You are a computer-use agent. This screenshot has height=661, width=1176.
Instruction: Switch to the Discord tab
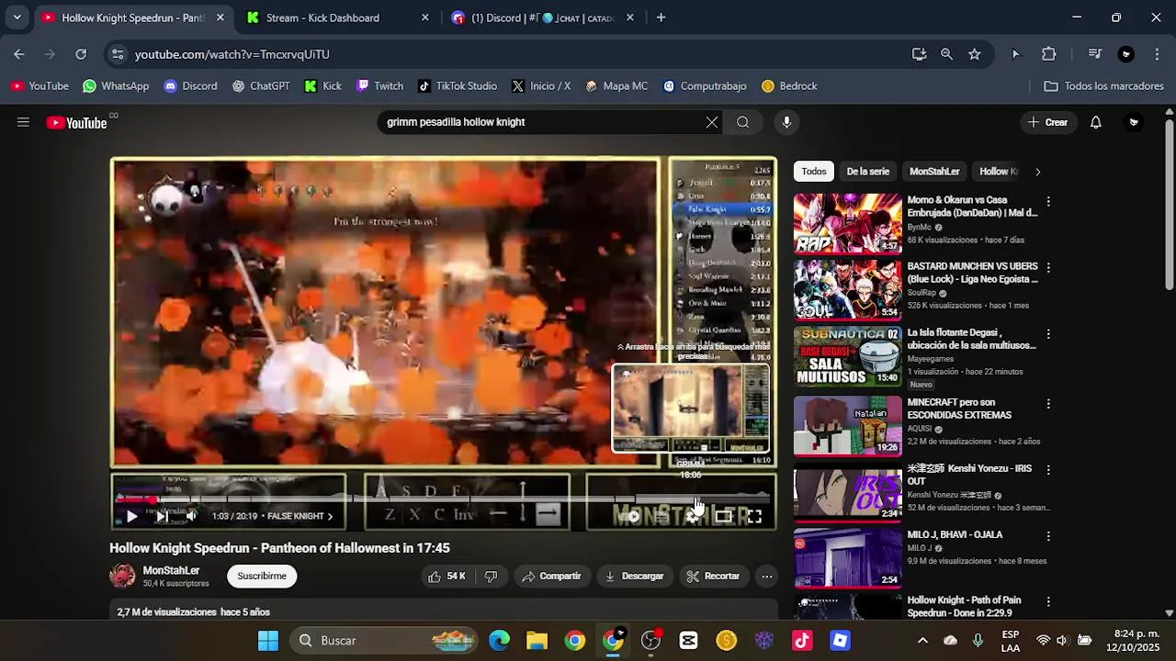[x=542, y=17]
